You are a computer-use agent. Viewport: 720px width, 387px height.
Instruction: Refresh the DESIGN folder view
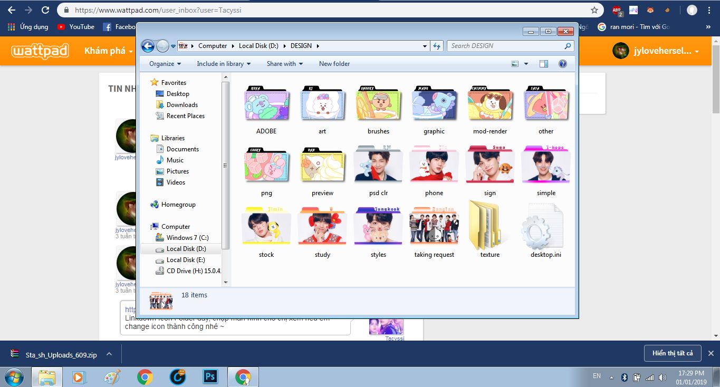(x=437, y=46)
